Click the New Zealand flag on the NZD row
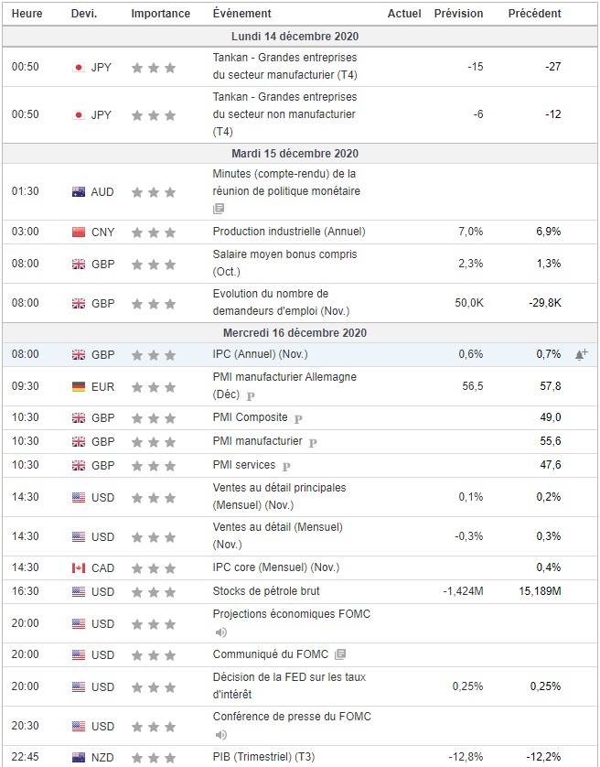 [x=79, y=759]
